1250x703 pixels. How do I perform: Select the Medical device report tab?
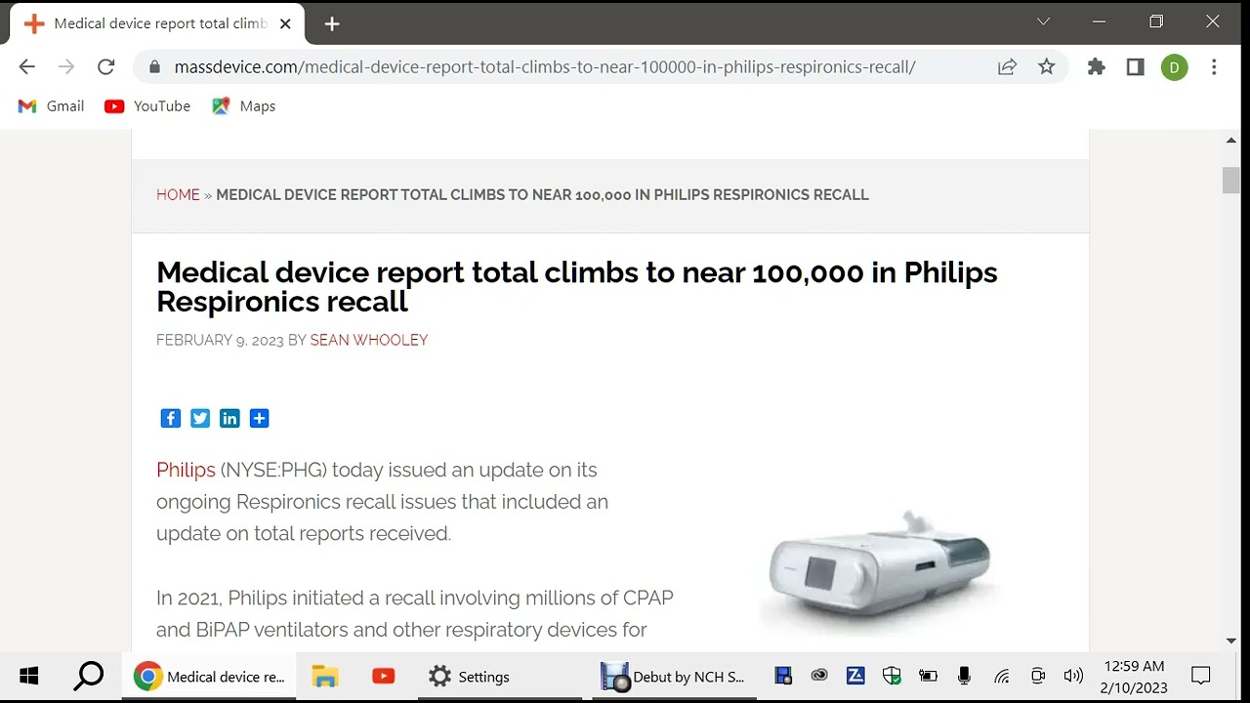pos(157,23)
